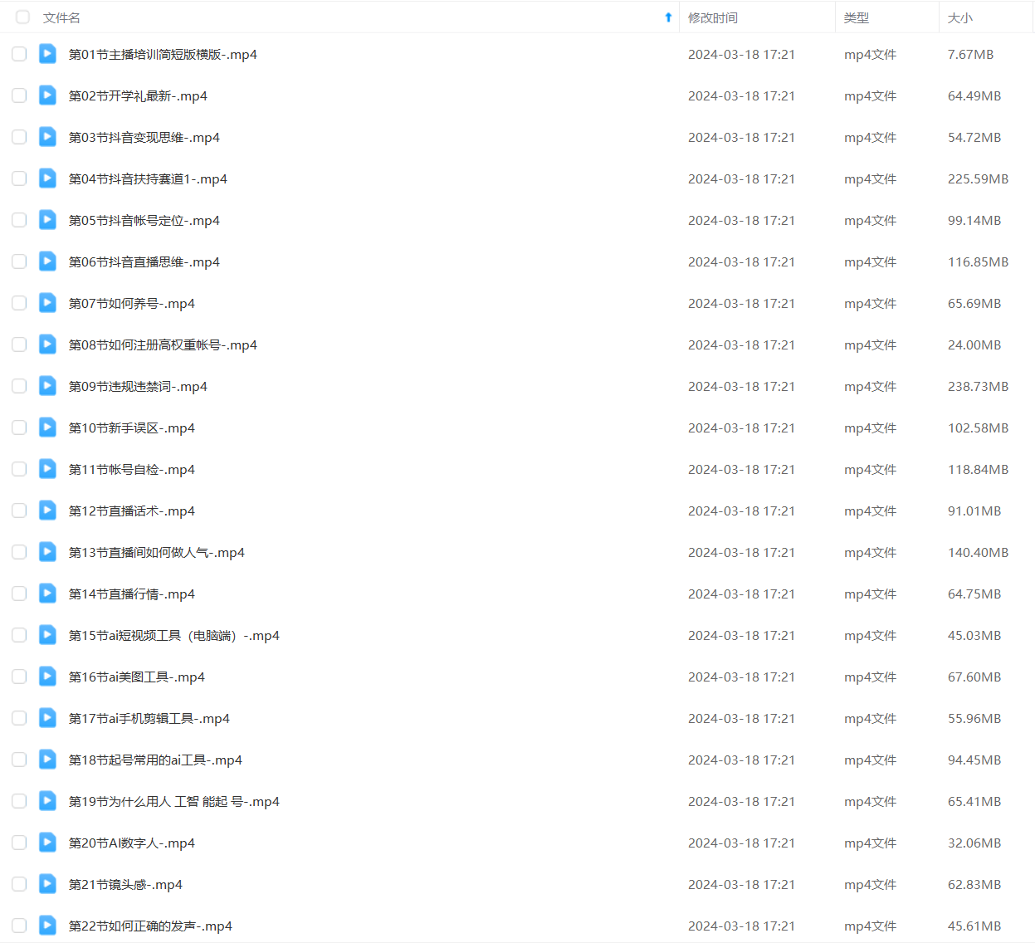This screenshot has width=1035, height=943.
Task: Tick the checkbox for 第09节违规违禁词-.mp4
Action: coord(19,386)
